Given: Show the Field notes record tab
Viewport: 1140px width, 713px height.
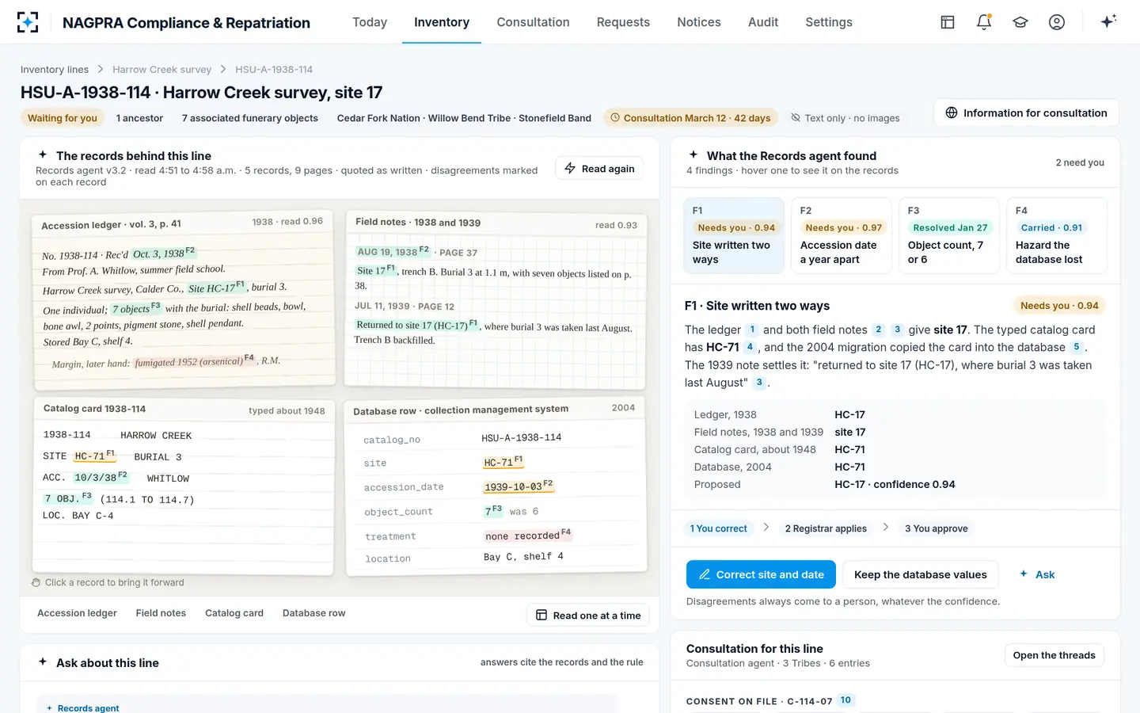Looking at the screenshot, I should click(x=161, y=613).
